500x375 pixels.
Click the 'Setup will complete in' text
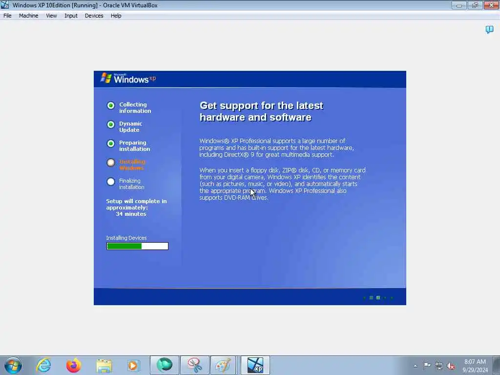click(136, 201)
